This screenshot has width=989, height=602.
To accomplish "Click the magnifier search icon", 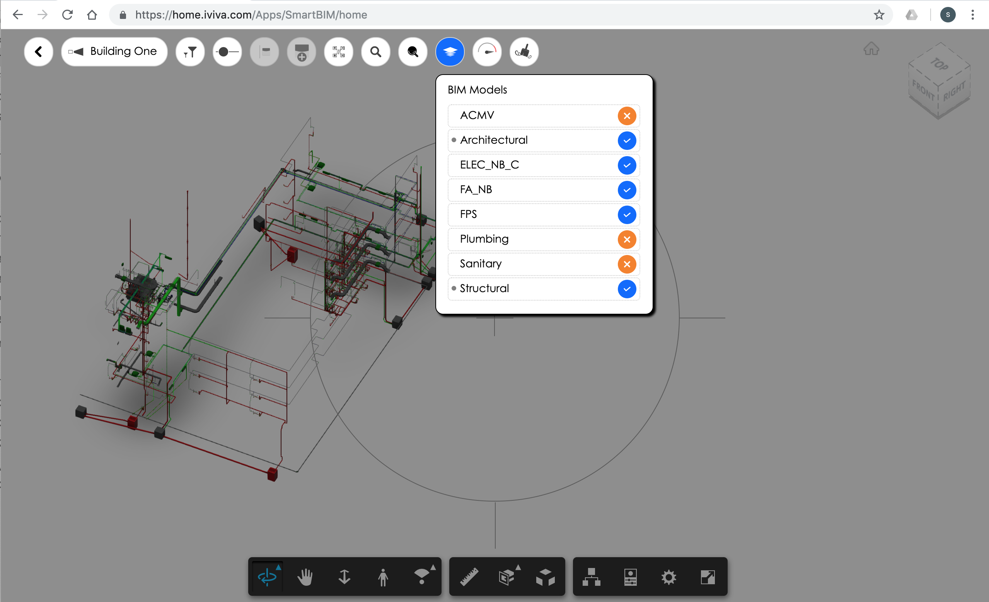I will 376,52.
